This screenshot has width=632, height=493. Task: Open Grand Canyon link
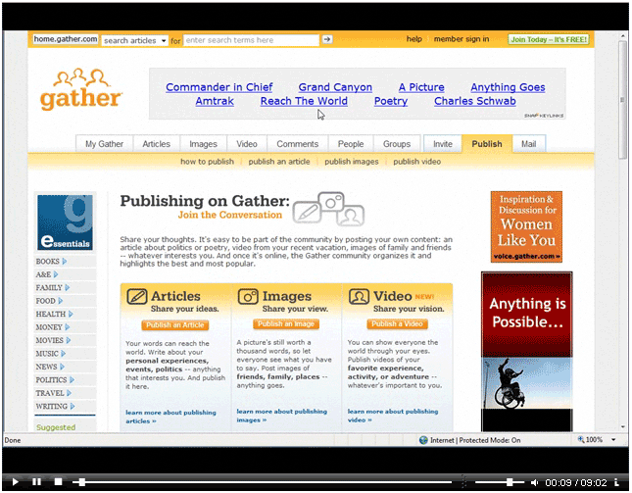click(x=335, y=87)
